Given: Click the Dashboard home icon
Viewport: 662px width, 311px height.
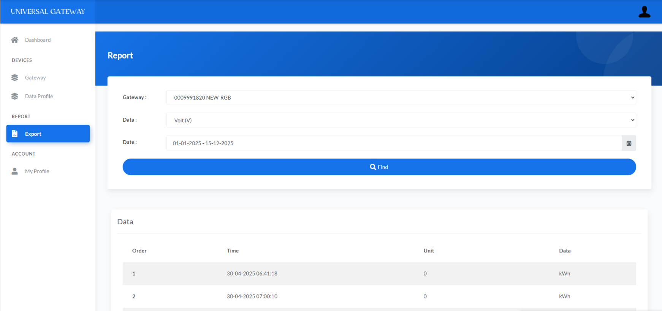Looking at the screenshot, I should click(15, 40).
